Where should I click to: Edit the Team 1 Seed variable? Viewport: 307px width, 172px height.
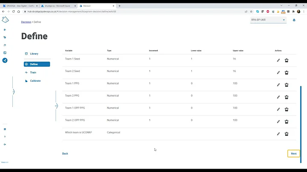click(278, 60)
